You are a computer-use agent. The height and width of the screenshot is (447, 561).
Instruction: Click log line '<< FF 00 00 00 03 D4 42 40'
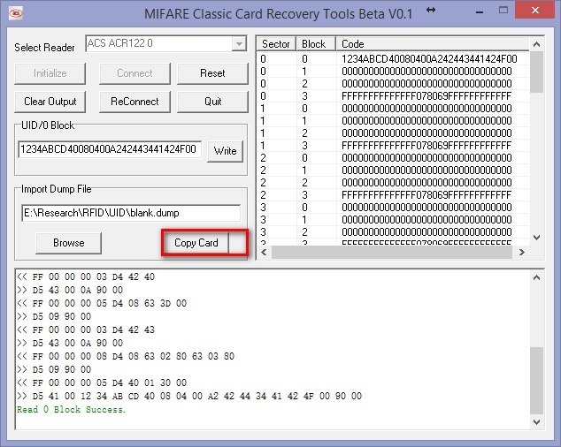click(x=86, y=277)
